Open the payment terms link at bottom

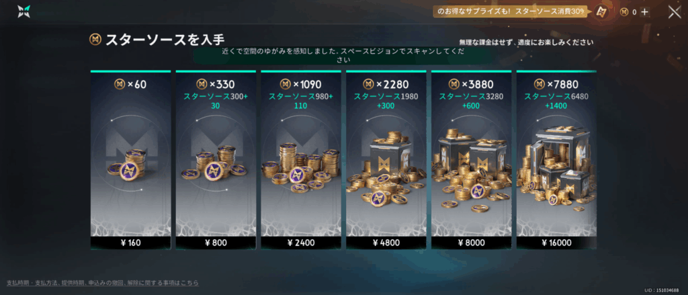point(102,283)
